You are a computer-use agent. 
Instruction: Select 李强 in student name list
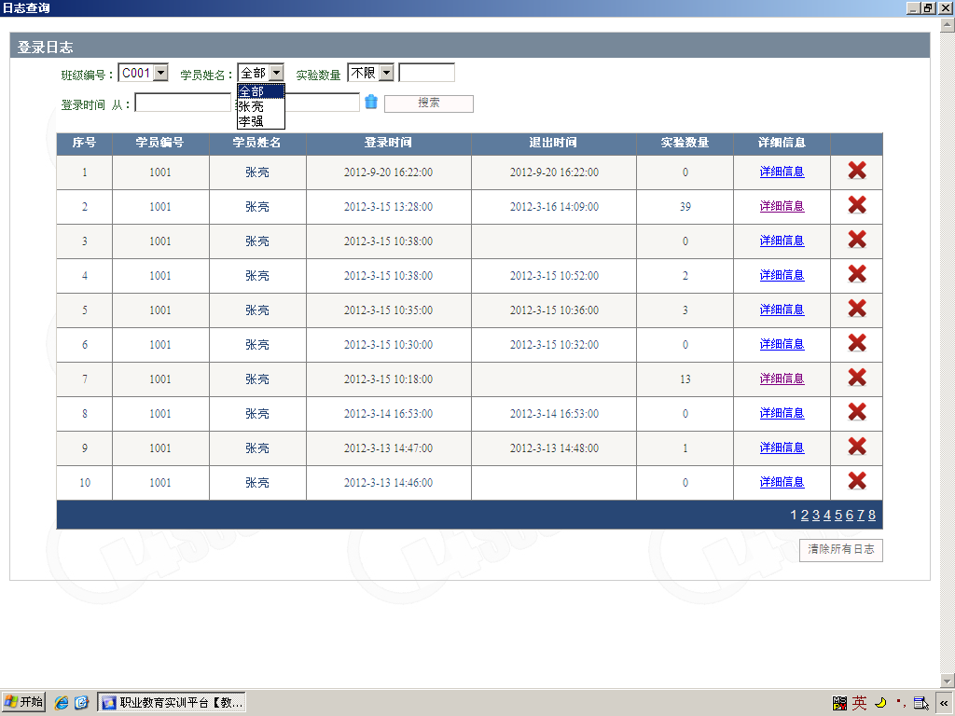pos(261,121)
